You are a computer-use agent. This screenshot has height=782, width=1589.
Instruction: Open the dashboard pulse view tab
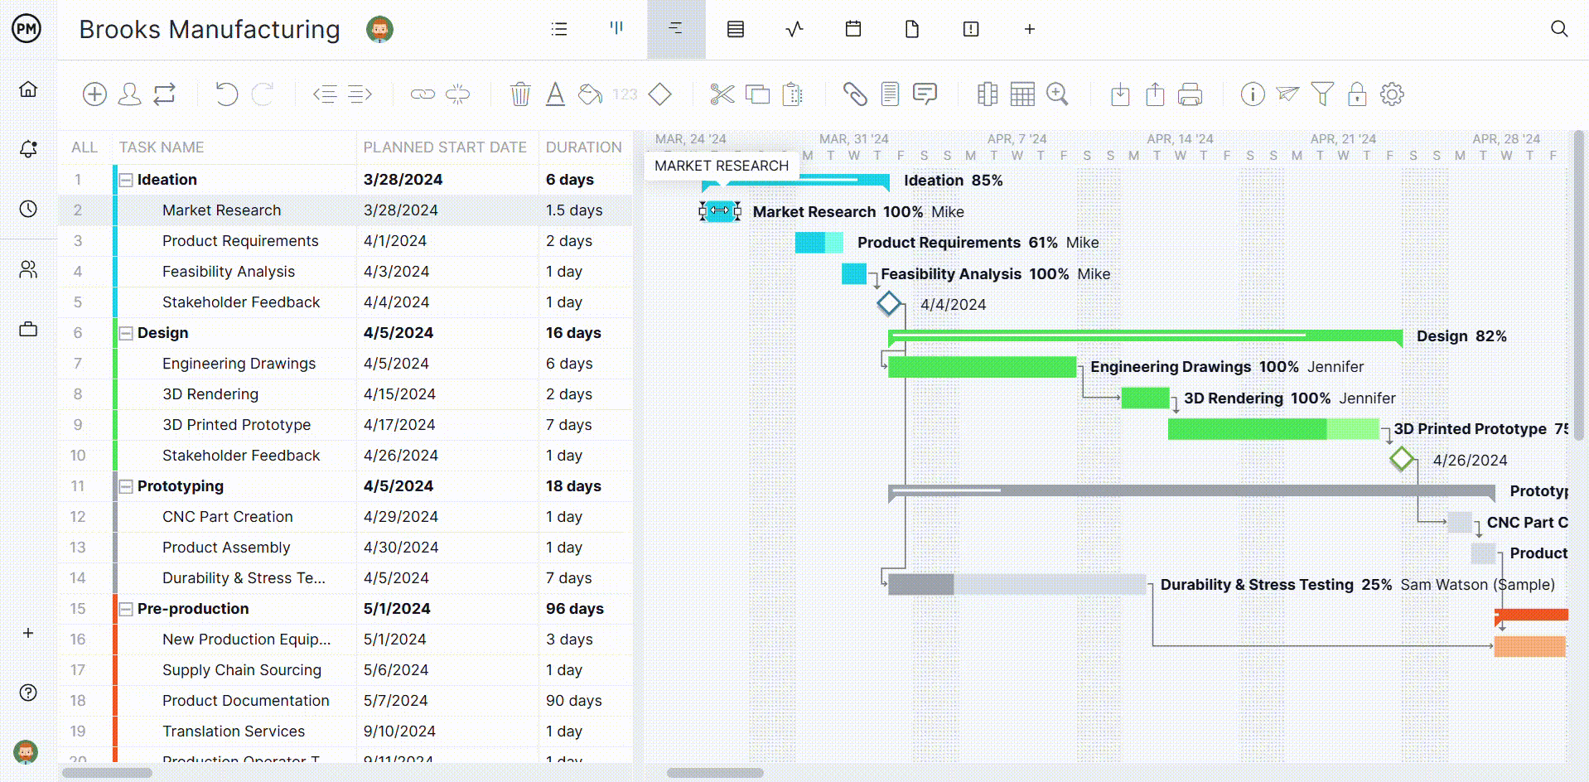pos(794,29)
